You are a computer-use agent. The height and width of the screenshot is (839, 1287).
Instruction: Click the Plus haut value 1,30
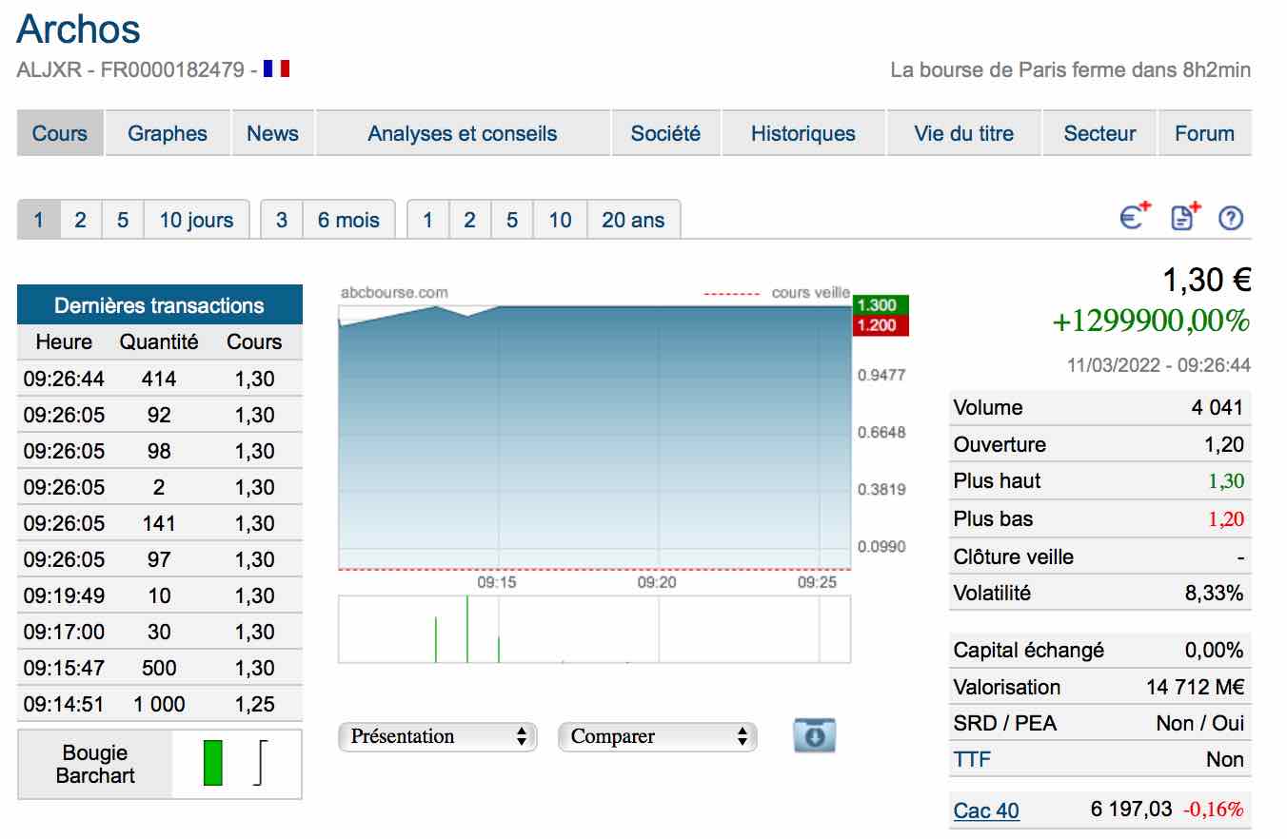click(1226, 481)
